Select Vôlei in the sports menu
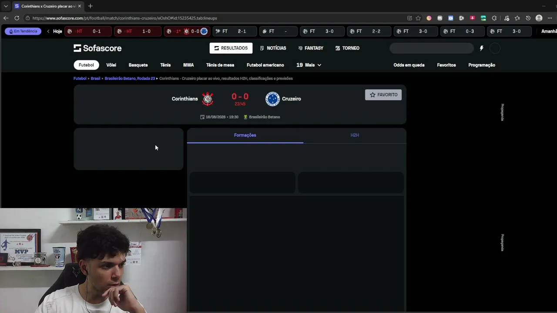Image resolution: width=557 pixels, height=313 pixels. [x=111, y=65]
